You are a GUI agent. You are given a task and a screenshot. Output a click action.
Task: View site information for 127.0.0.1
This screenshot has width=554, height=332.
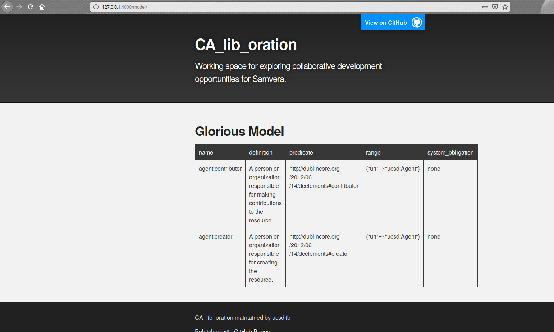(x=95, y=6)
